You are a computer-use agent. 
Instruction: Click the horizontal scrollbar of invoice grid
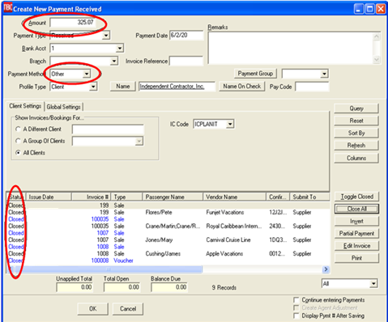pyautogui.click(x=108, y=269)
